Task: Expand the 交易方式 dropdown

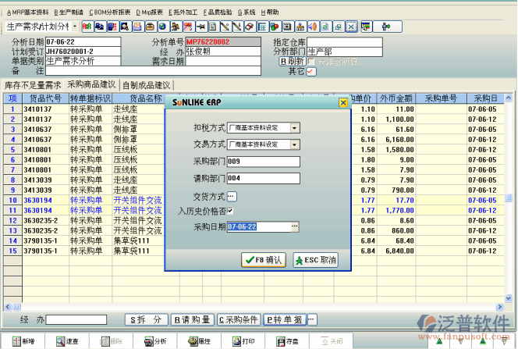Action: point(294,144)
